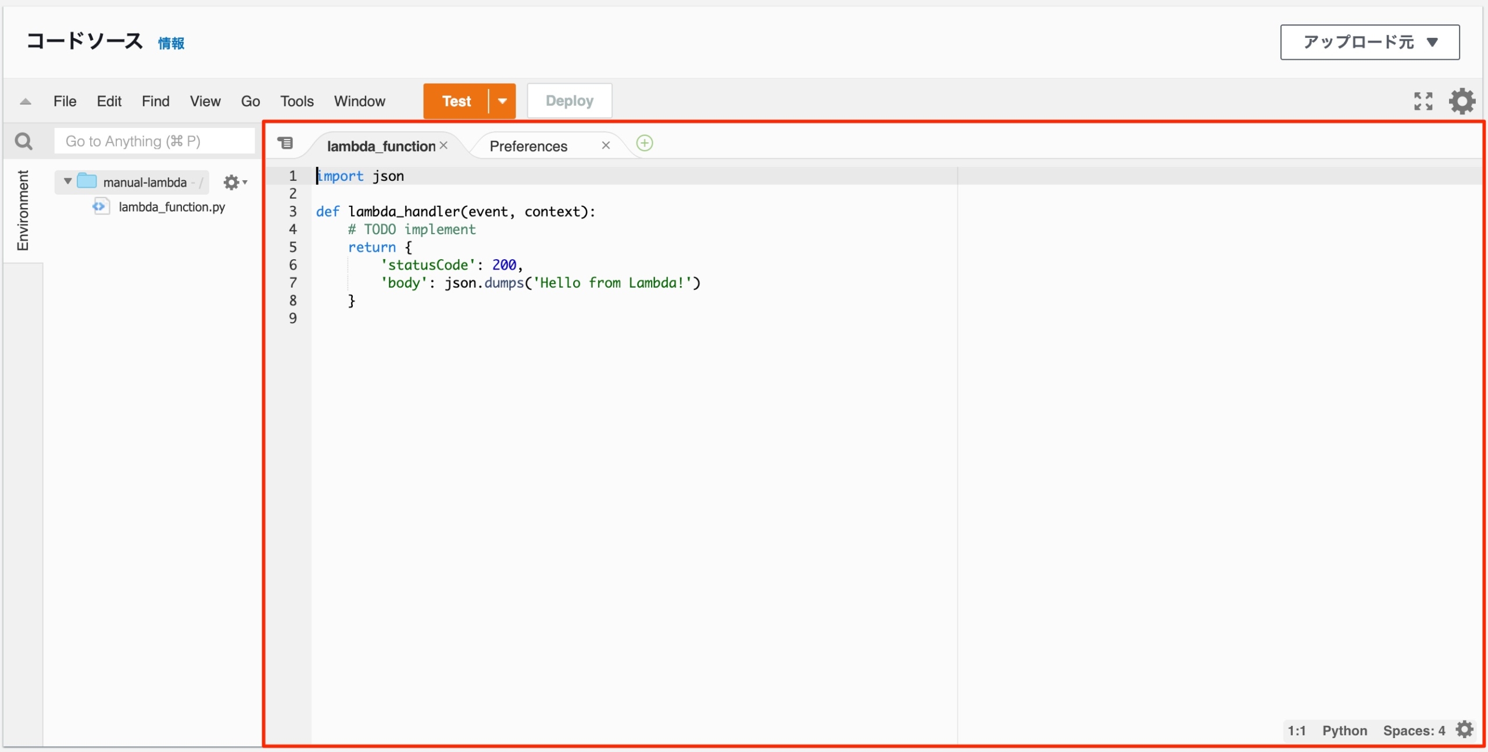The height and width of the screenshot is (752, 1488).
Task: Click the search magnifier icon
Action: click(x=23, y=141)
